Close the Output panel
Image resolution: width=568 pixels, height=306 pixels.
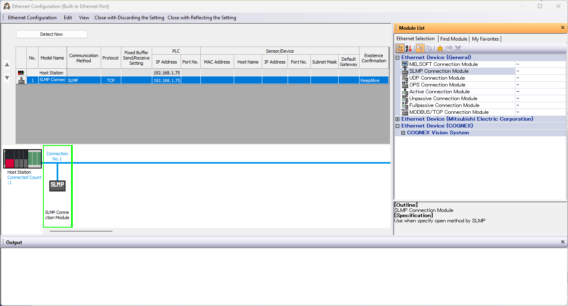pos(562,242)
